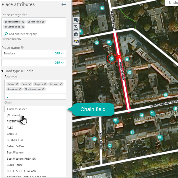This screenshot has height=178, width=178.
Task: Open the comments tool on the map toolbar
Action: pos(76,20)
